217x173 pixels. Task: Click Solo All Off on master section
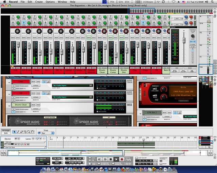183,71
